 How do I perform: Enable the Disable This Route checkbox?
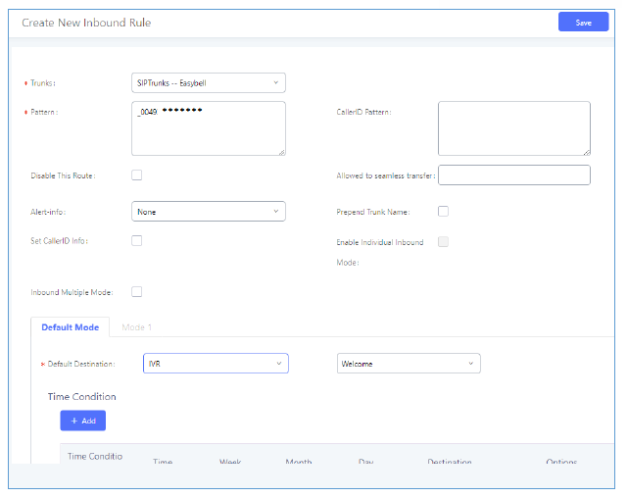(x=137, y=175)
